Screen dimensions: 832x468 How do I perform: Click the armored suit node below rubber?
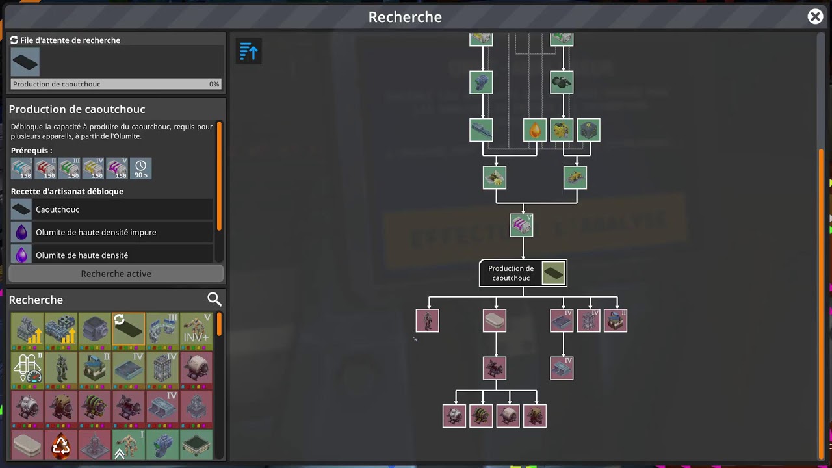pyautogui.click(x=428, y=320)
